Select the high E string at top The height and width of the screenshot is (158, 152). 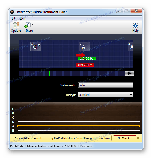point(78,109)
